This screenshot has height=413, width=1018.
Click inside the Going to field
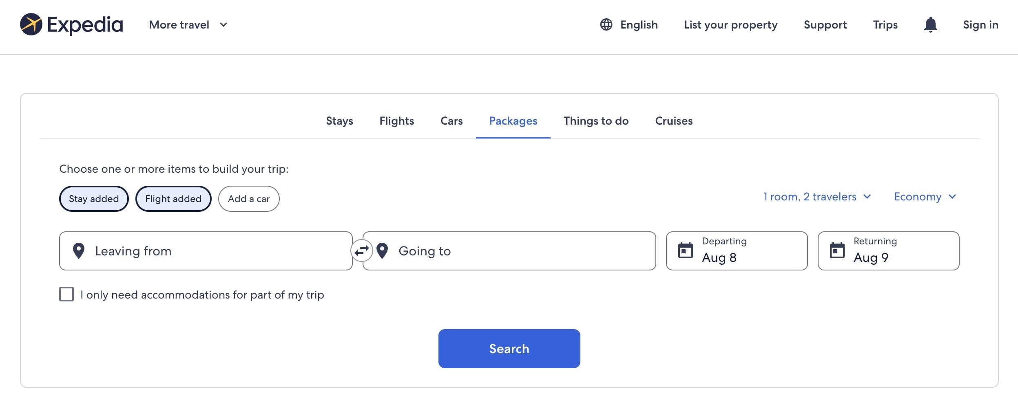coord(469,251)
